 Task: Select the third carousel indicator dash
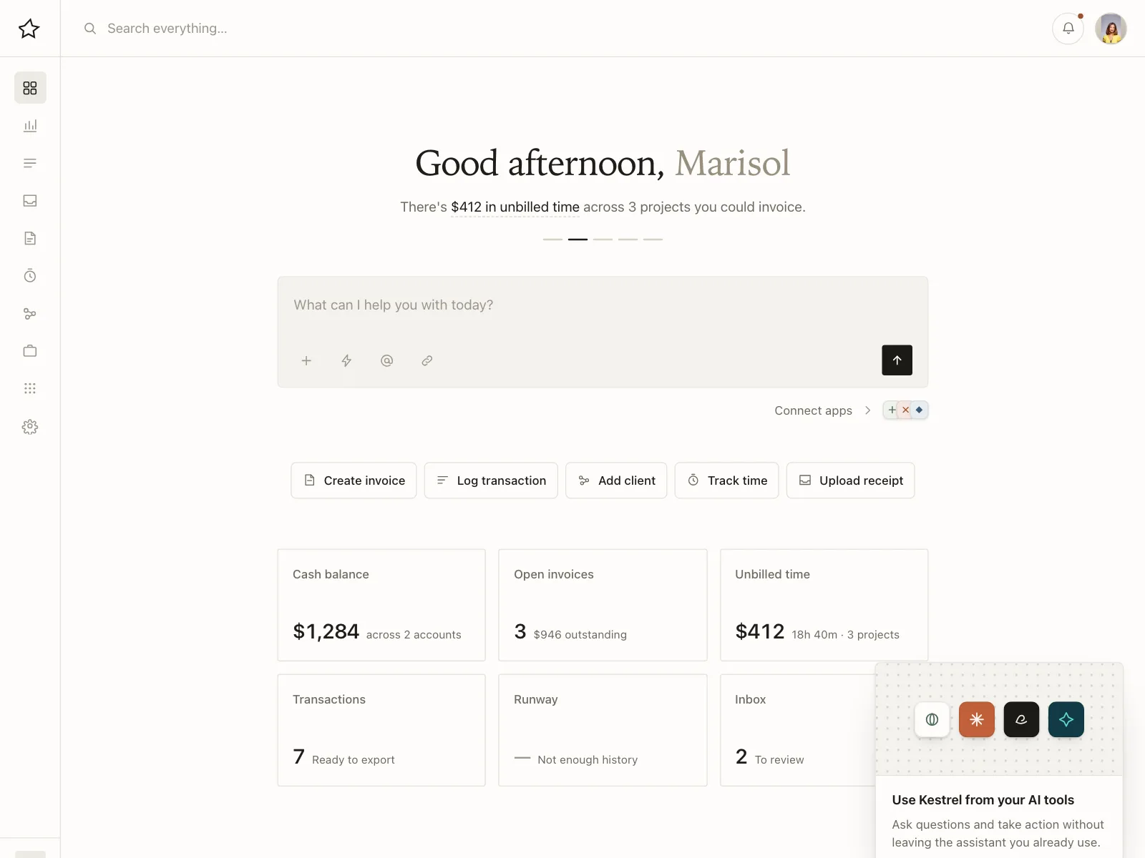603,239
